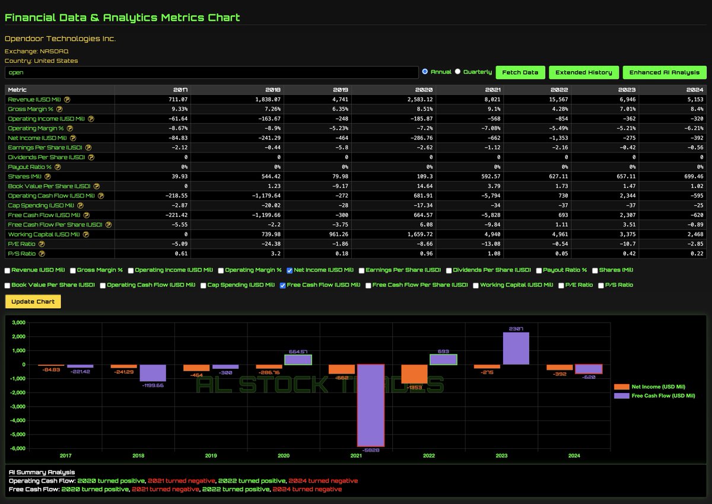Check the Operating Margin % chart checkbox
This screenshot has width=712, height=504.
tap(221, 270)
